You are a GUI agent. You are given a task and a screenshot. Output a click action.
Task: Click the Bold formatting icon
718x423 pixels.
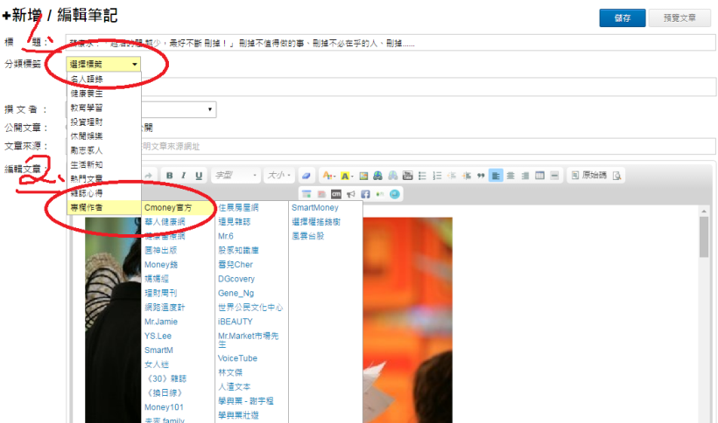[x=169, y=176]
